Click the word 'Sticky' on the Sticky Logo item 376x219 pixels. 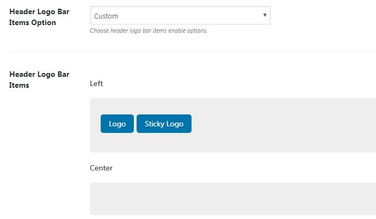click(x=155, y=124)
